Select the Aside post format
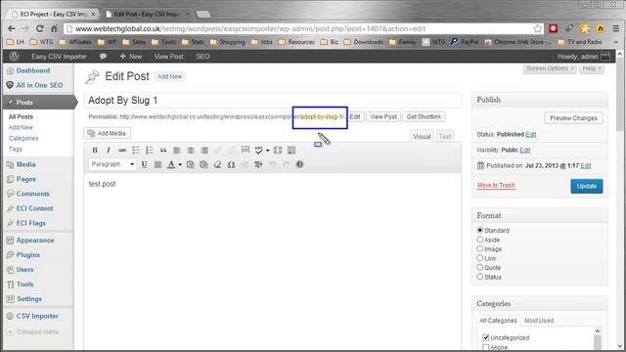Image resolution: width=626 pixels, height=352 pixels. click(x=480, y=240)
